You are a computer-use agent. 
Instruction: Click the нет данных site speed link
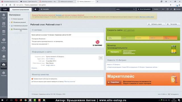129,30
